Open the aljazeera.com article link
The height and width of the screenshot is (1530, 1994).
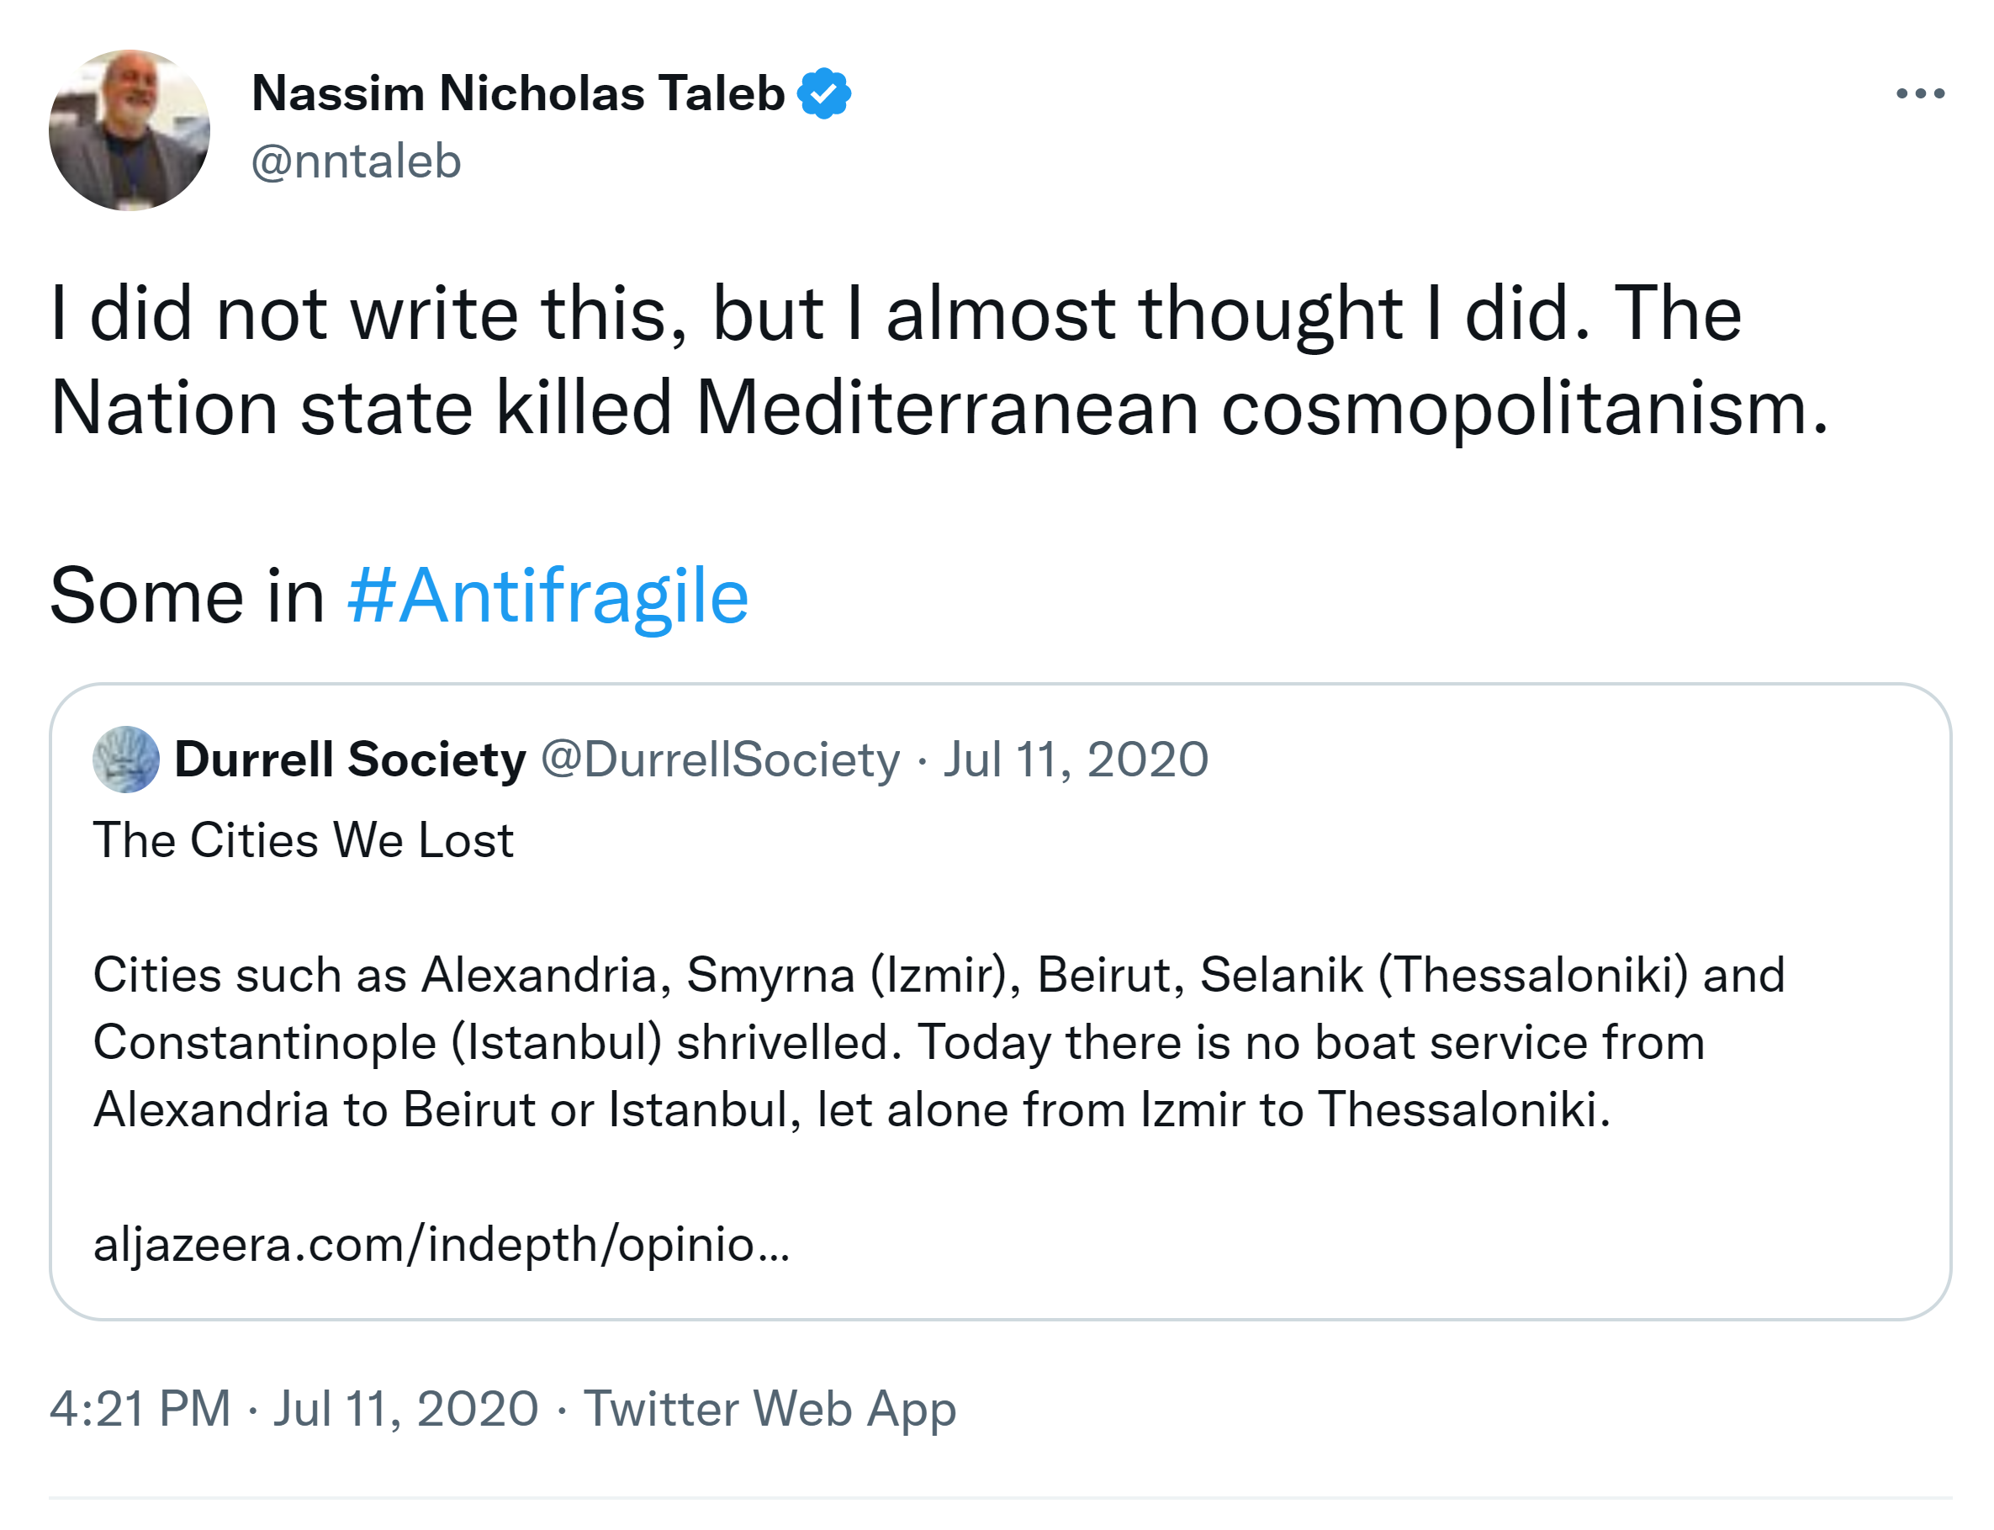(441, 1243)
